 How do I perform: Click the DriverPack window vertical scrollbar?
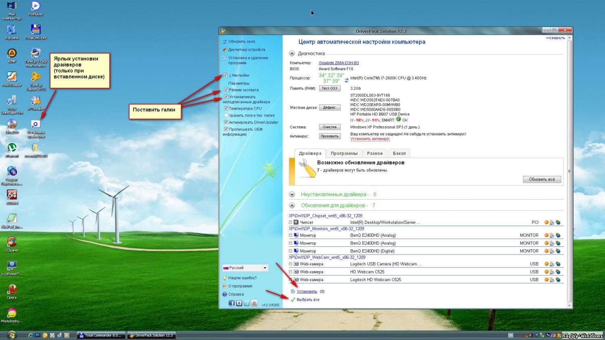click(x=570, y=171)
